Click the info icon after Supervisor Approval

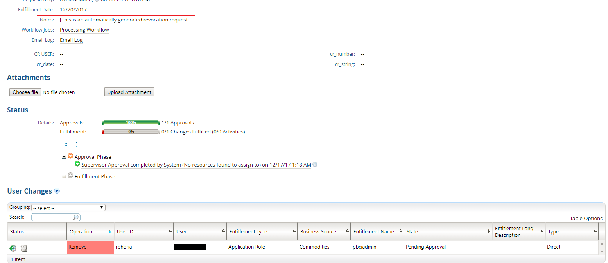coord(315,165)
